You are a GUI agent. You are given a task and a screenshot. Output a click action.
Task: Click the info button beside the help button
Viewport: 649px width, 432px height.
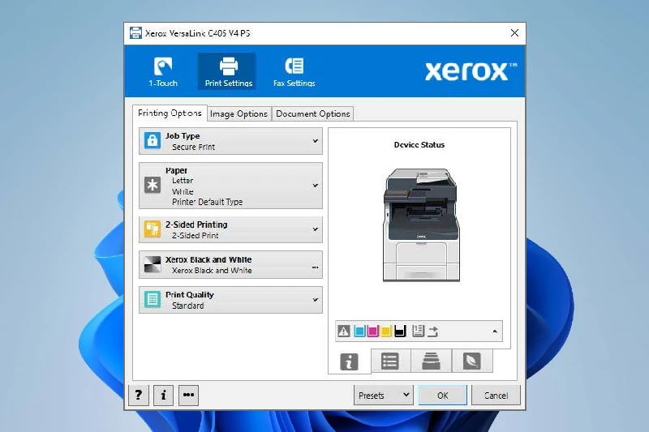(x=164, y=395)
